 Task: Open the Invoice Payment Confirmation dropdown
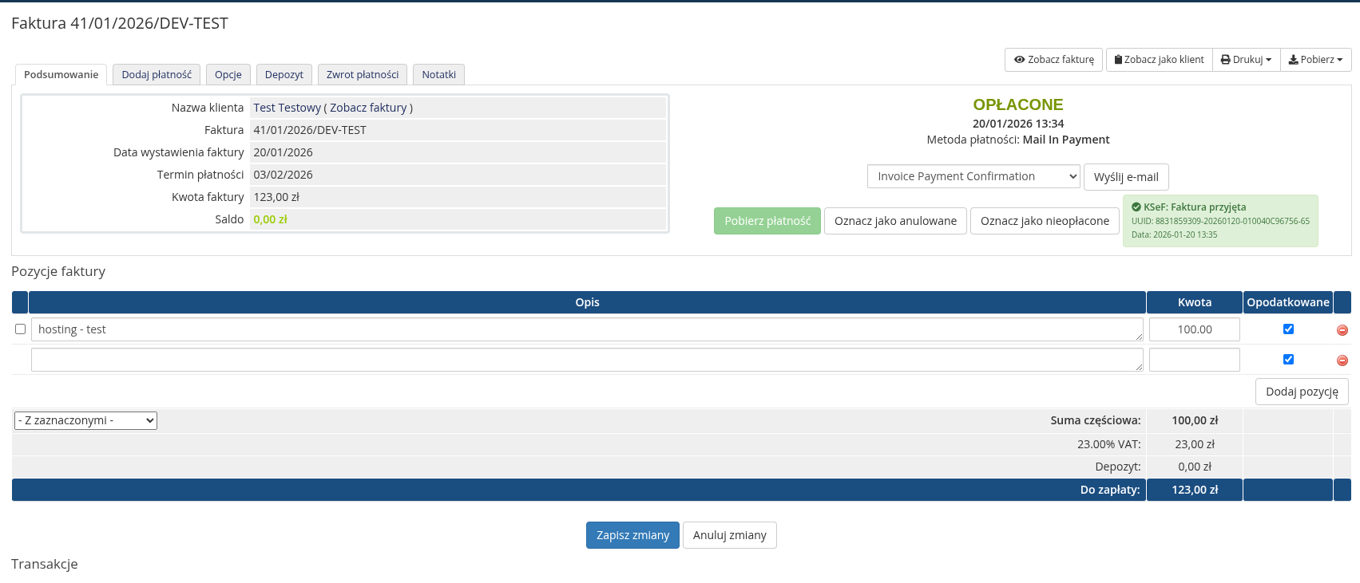[x=973, y=176]
